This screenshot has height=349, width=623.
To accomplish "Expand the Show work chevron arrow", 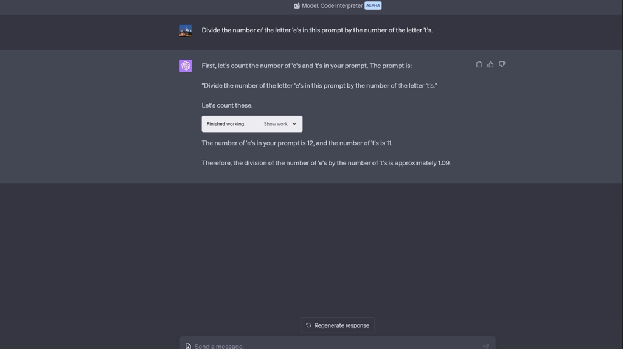I will (x=294, y=124).
